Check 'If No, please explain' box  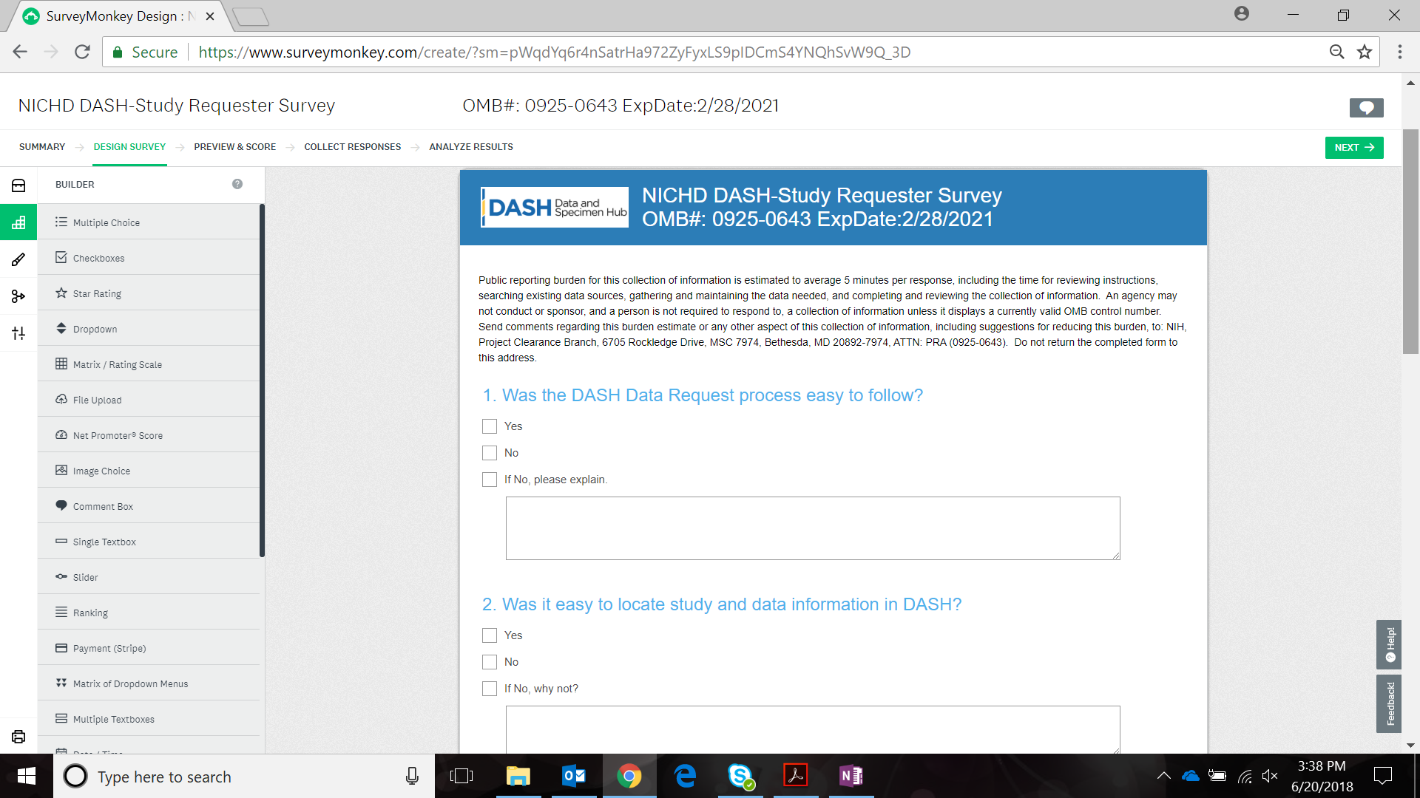(x=490, y=480)
